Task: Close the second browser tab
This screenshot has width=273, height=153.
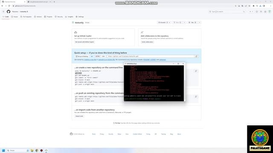Action: coord(50,2)
